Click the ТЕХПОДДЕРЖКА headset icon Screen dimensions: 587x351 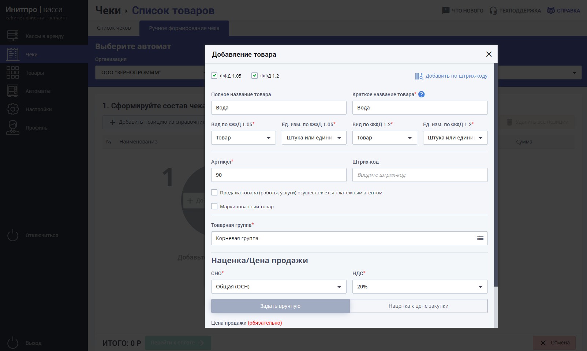point(493,11)
